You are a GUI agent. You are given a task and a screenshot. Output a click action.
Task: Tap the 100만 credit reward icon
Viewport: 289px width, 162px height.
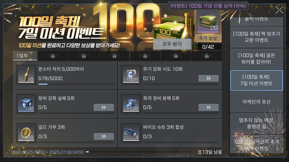click(x=131, y=74)
